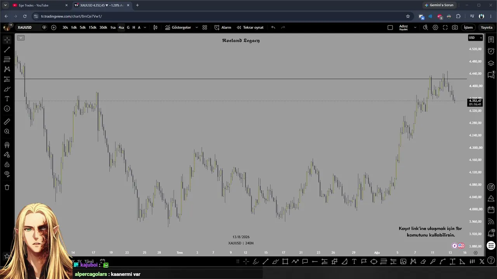Open the alerts clock panel in right sidebar
Screen dimensions: 497x279
pos(491,51)
